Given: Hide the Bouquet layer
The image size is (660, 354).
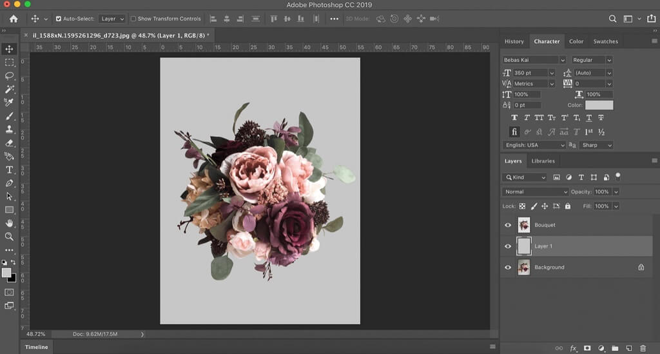Looking at the screenshot, I should pyautogui.click(x=508, y=225).
